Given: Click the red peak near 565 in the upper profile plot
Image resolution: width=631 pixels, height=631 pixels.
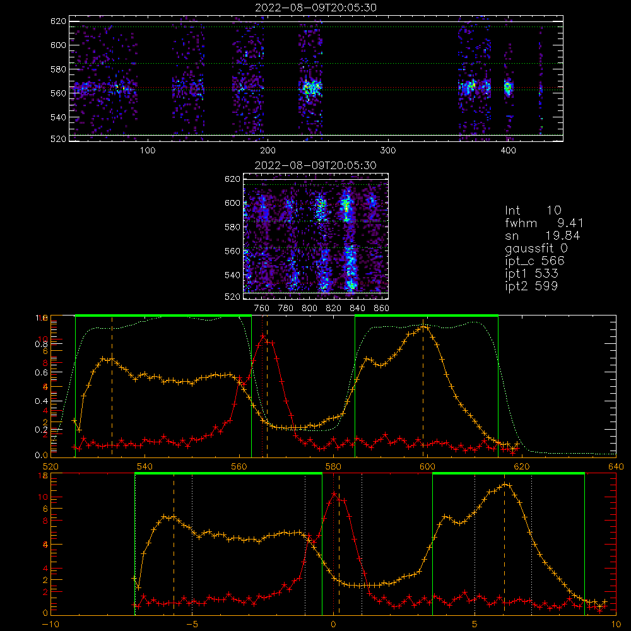Looking at the screenshot, I should [x=262, y=335].
